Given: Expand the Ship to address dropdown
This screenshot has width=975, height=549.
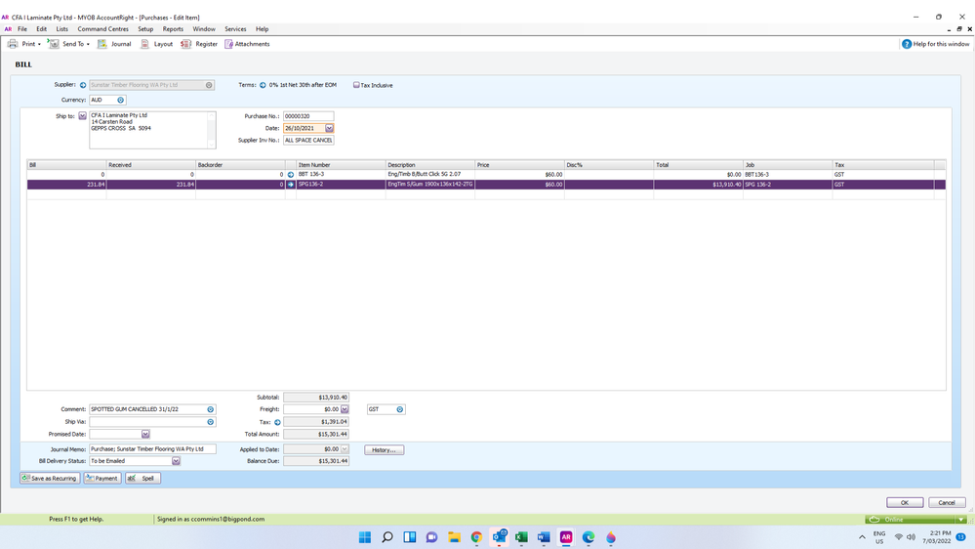Looking at the screenshot, I should [83, 116].
